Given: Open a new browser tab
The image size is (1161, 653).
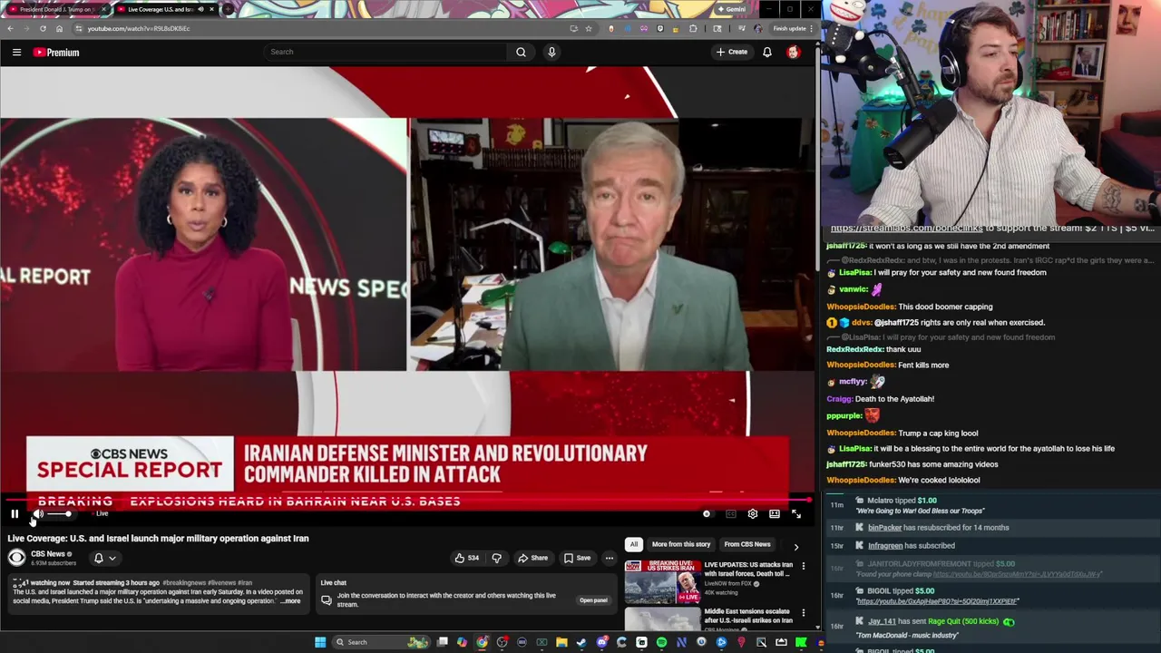Looking at the screenshot, I should click(229, 9).
